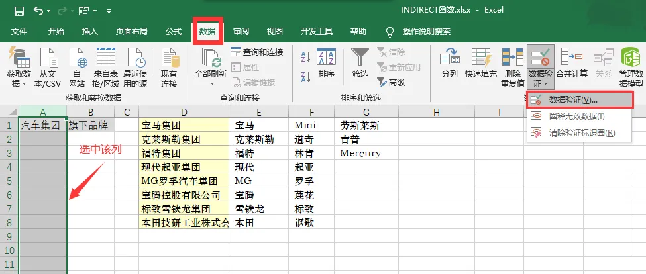Select column D header

pyautogui.click(x=184, y=112)
